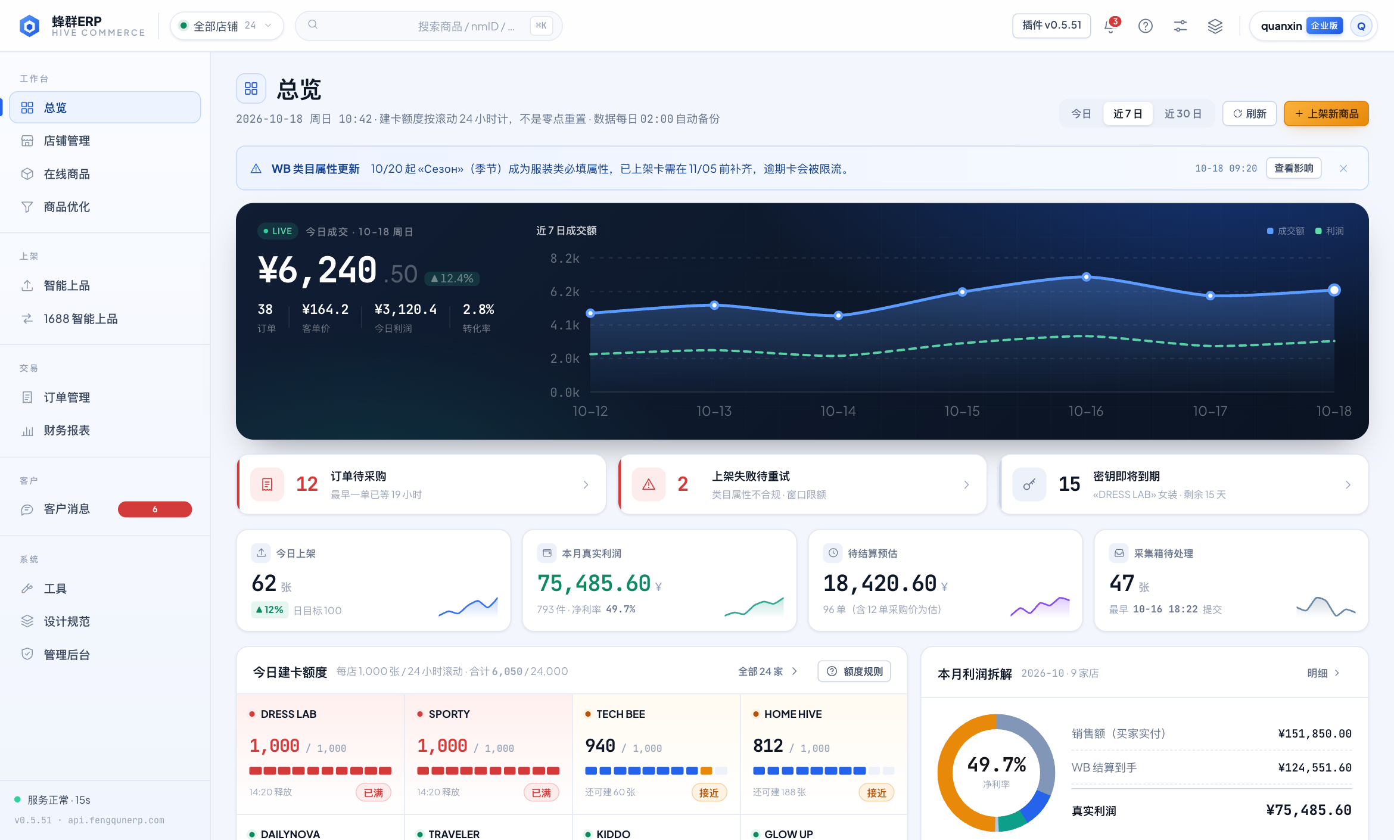
Task: Open 店铺管理 in the sidebar
Action: [x=105, y=141]
